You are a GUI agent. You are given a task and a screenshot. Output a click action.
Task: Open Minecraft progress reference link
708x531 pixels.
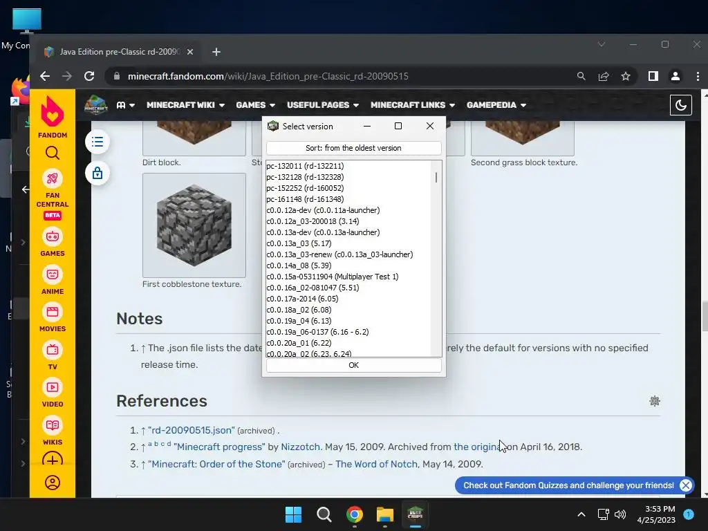219,447
